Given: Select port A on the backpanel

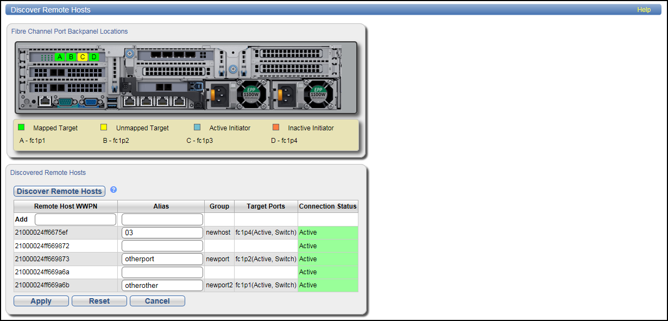Looking at the screenshot, I should (60, 57).
